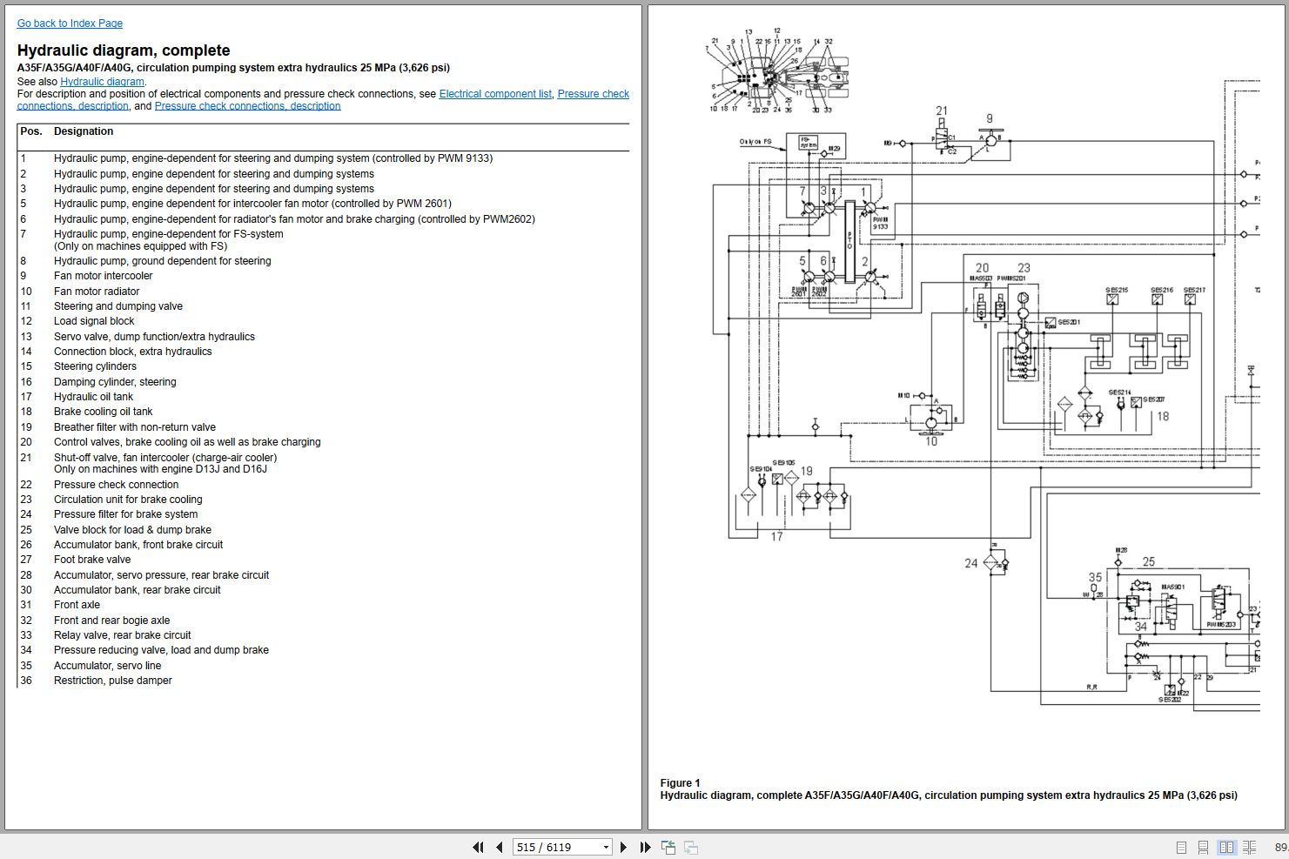Go to the previous page

tap(500, 847)
